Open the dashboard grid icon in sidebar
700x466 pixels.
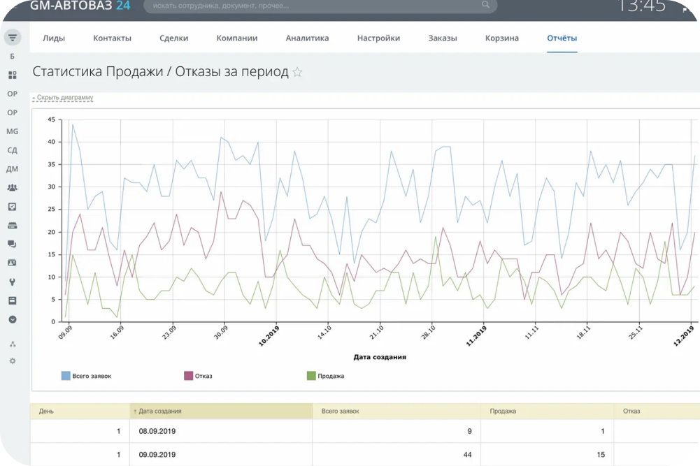(x=13, y=75)
